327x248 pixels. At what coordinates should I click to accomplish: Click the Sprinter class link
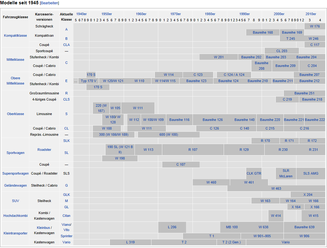coord(66,236)
